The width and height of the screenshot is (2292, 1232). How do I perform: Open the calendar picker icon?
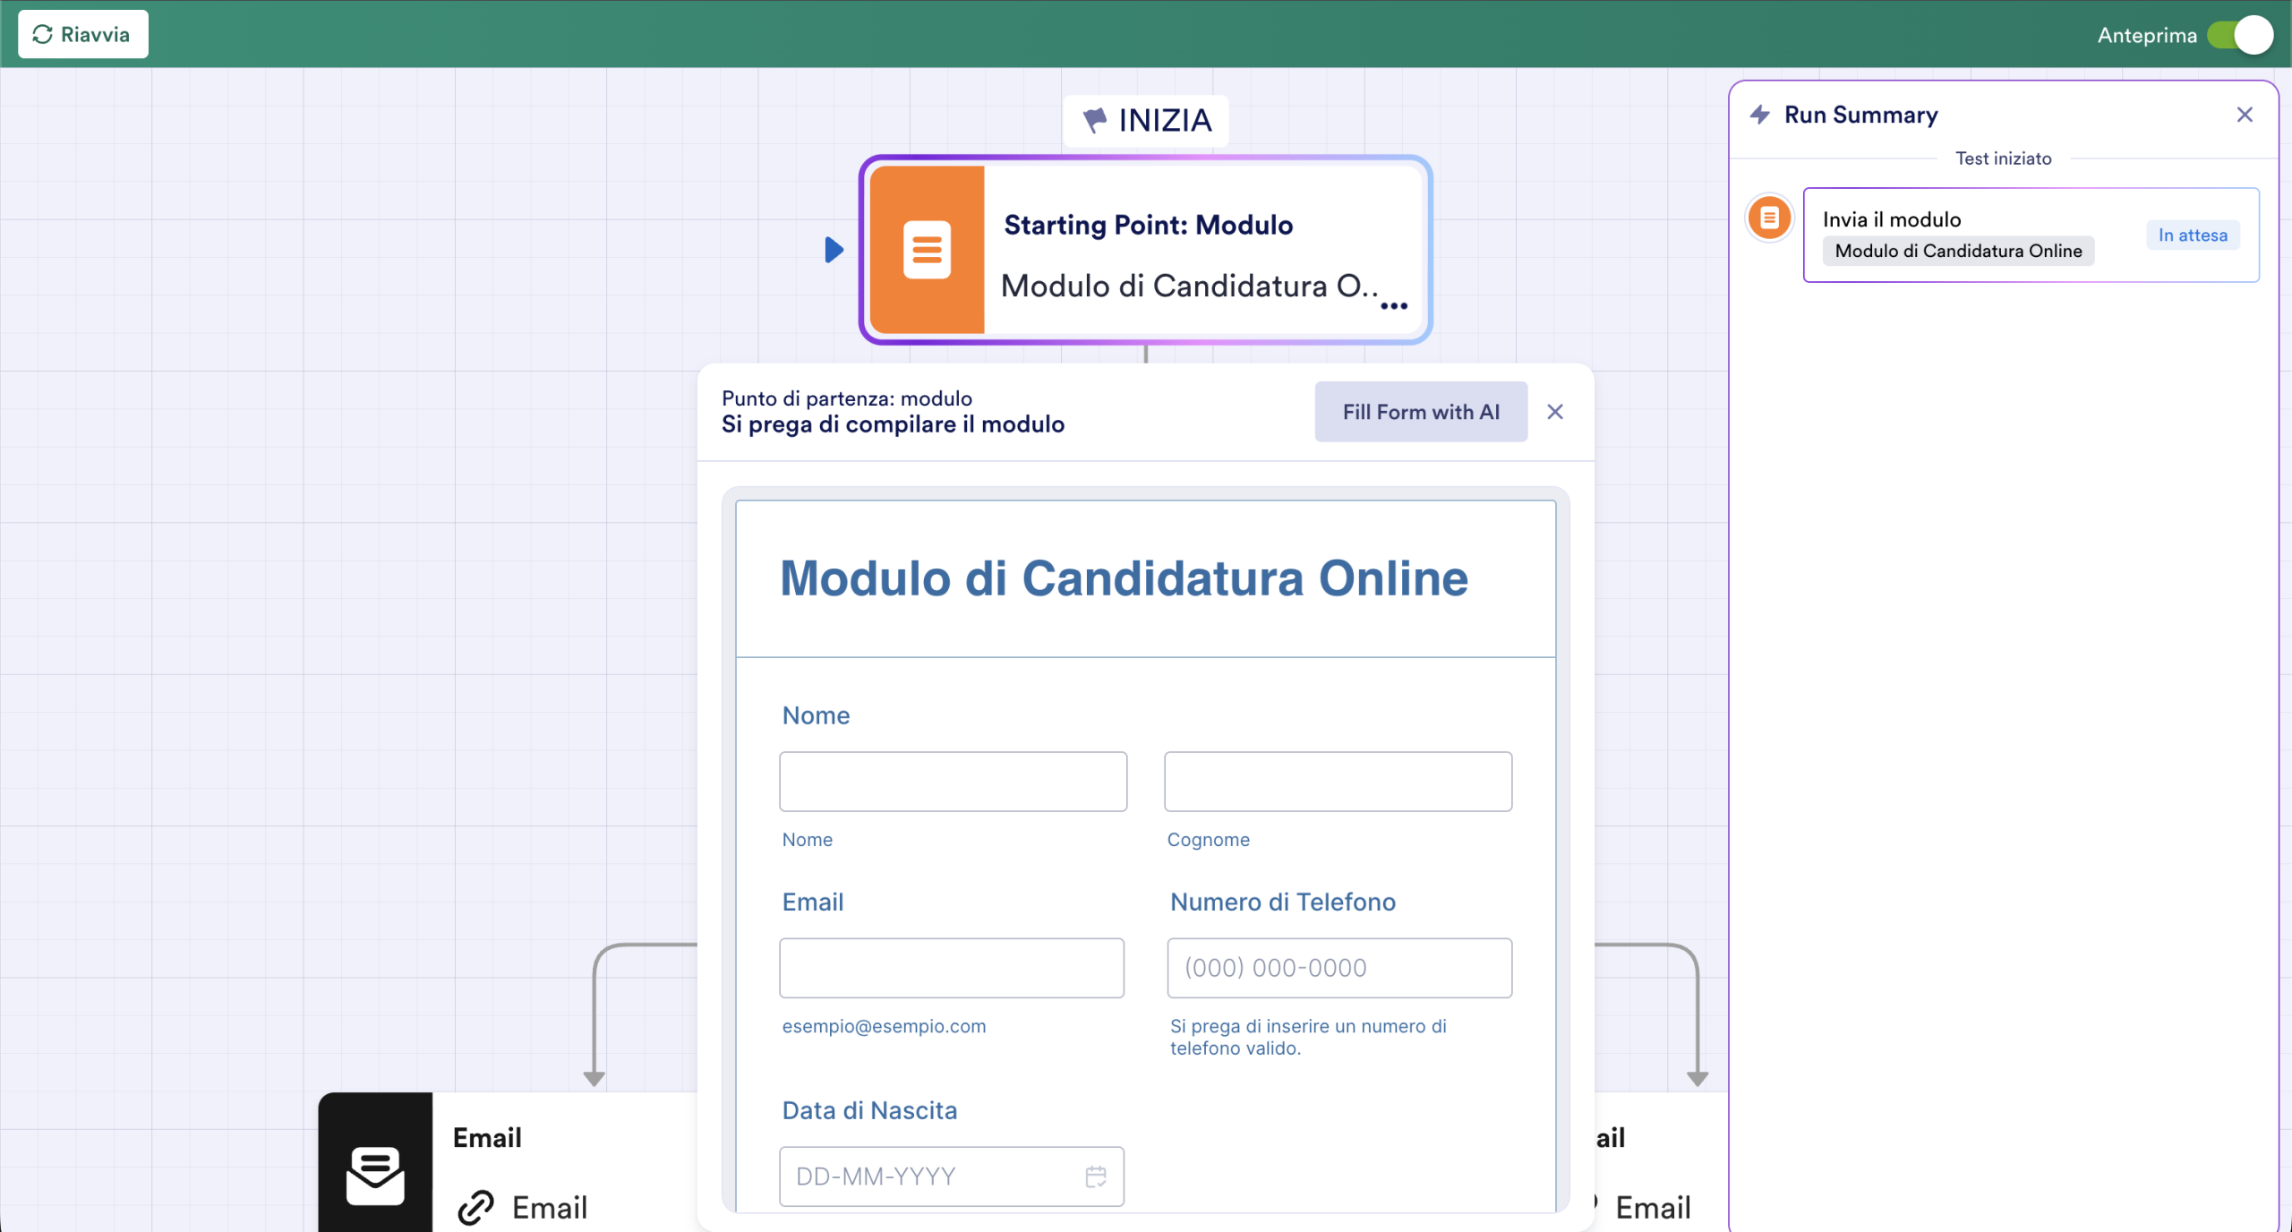[x=1096, y=1176]
